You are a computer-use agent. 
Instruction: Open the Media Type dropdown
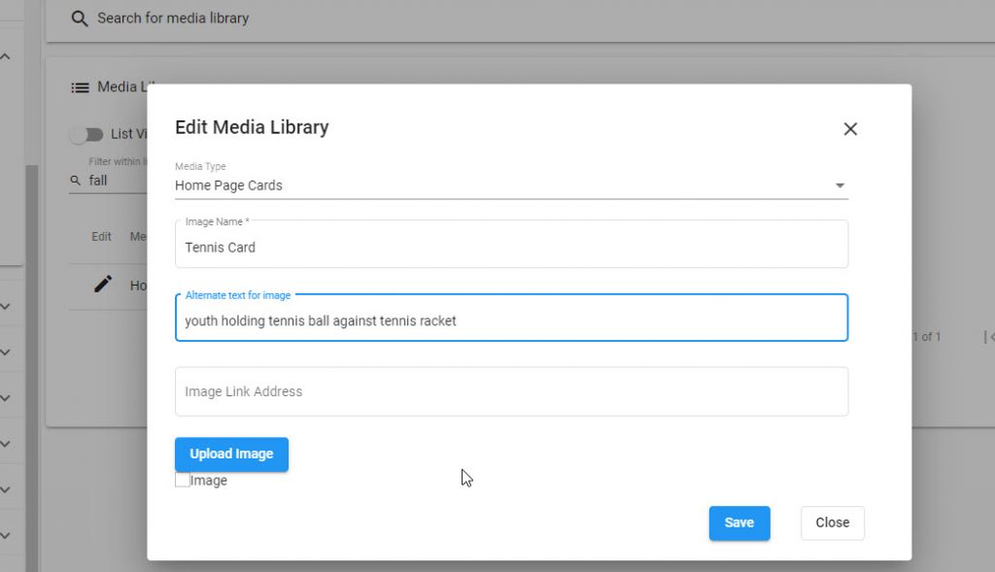pos(511,185)
